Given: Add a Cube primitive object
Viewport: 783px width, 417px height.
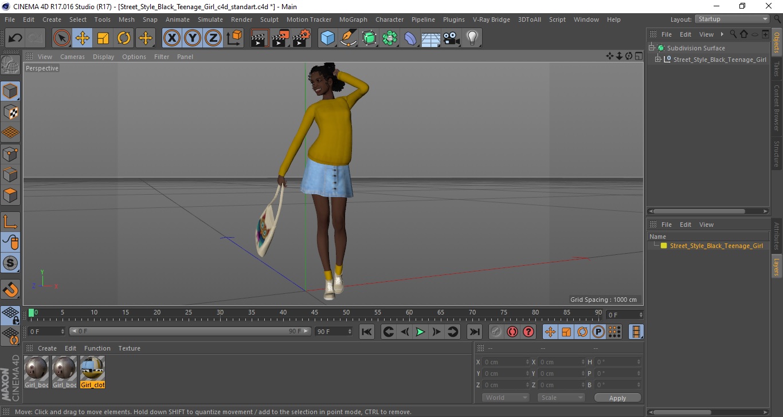Looking at the screenshot, I should [x=328, y=38].
